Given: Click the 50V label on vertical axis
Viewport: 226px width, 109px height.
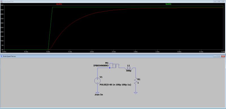Looking at the screenshot, I should click(x=2, y=5).
